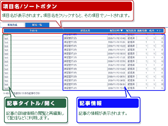Select the date cell 2009/11/13 08:30

[x=116, y=84]
